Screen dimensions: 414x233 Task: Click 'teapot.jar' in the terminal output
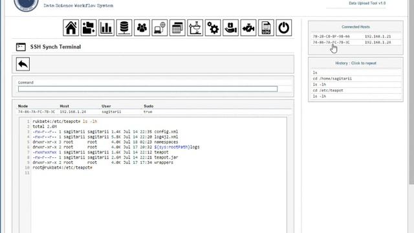(x=166, y=157)
